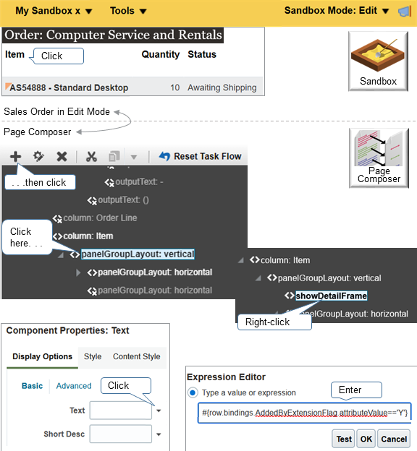
Task: Open the Tools menu
Action: point(128,11)
